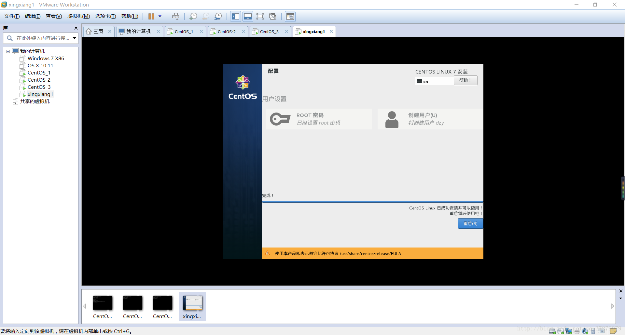625x335 pixels.
Task: Click the revert to snapshot icon
Action: pos(206,16)
